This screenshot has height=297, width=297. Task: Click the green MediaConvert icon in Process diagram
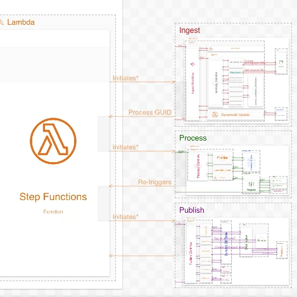(x=251, y=184)
